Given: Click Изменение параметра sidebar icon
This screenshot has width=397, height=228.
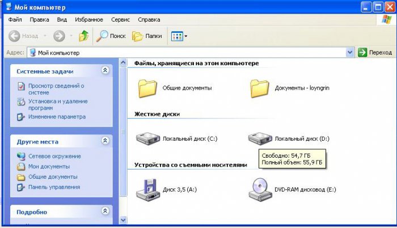Looking at the screenshot, I should pyautogui.click(x=21, y=117).
